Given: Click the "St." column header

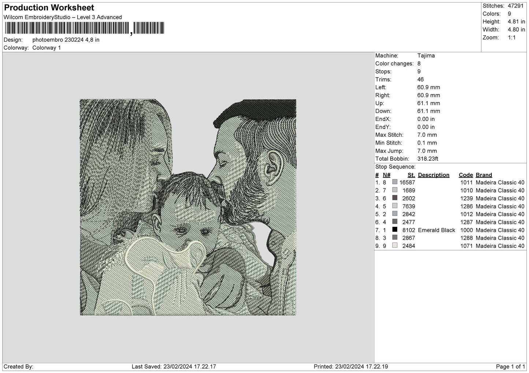Looking at the screenshot, I should (x=411, y=175).
